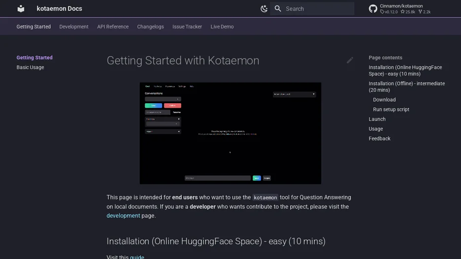Go to Run setup script in page contents
The height and width of the screenshot is (259, 461).
click(391, 109)
